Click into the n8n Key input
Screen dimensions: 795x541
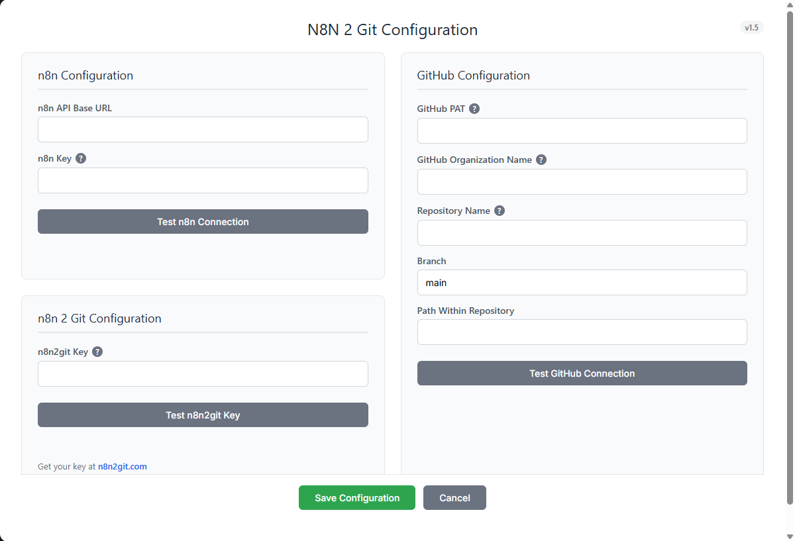[x=203, y=180]
